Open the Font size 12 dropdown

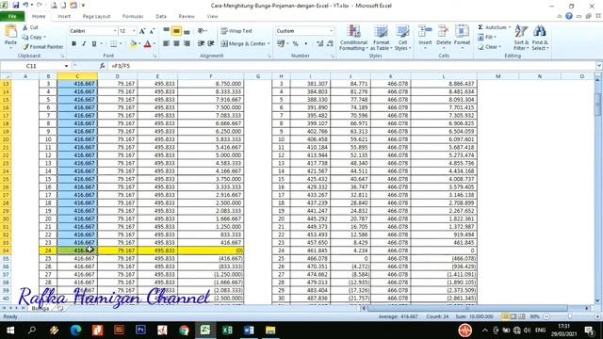[134, 31]
